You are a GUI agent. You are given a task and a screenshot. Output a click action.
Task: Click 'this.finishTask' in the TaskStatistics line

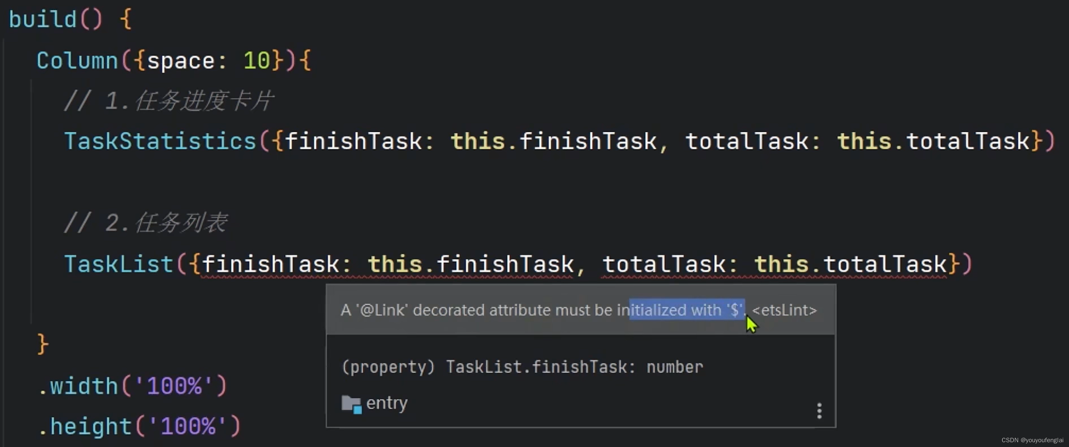pos(554,141)
